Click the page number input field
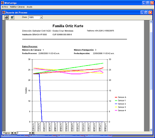The width and height of the screenshot is (155, 138). coord(23,133)
